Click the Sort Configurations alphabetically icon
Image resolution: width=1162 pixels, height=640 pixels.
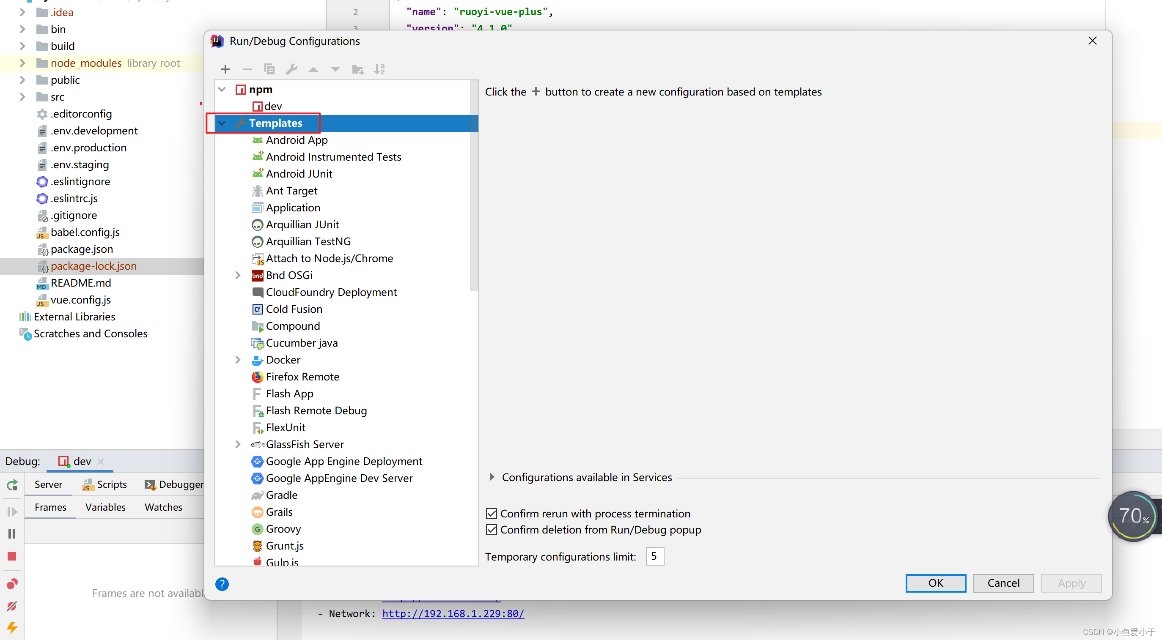click(x=379, y=69)
